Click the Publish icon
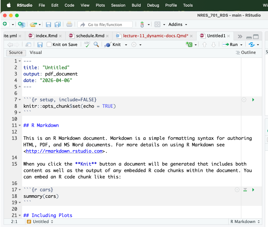Screen dimensions: 268x227 point(252,45)
